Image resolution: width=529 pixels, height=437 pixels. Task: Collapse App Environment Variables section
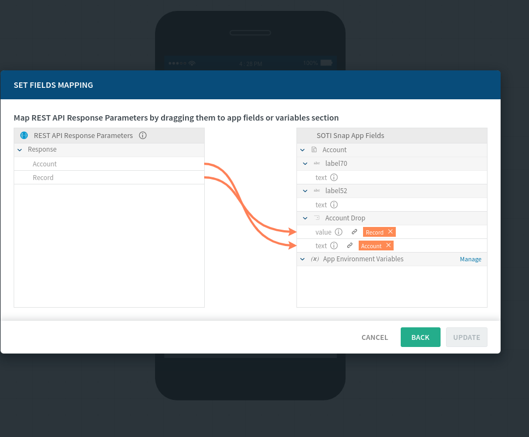(x=302, y=259)
